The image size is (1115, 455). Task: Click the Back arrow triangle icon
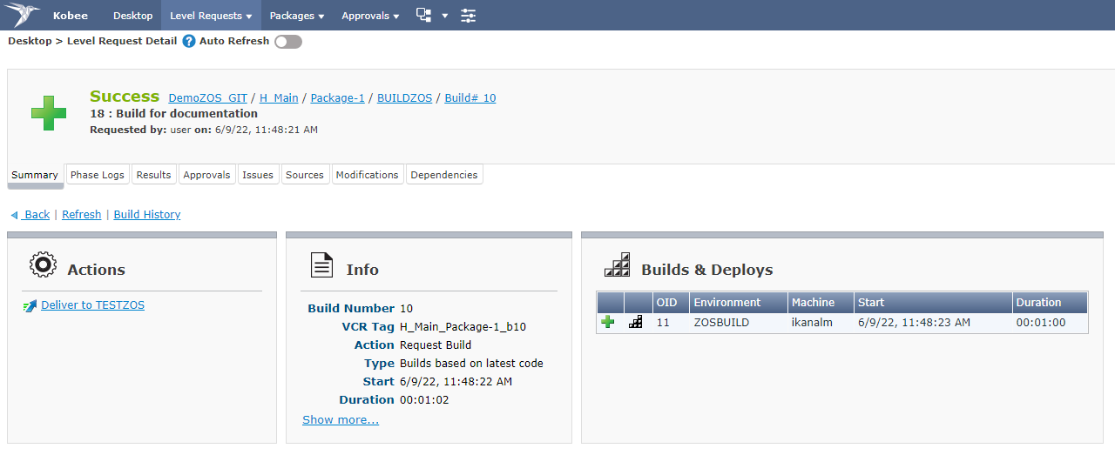14,215
